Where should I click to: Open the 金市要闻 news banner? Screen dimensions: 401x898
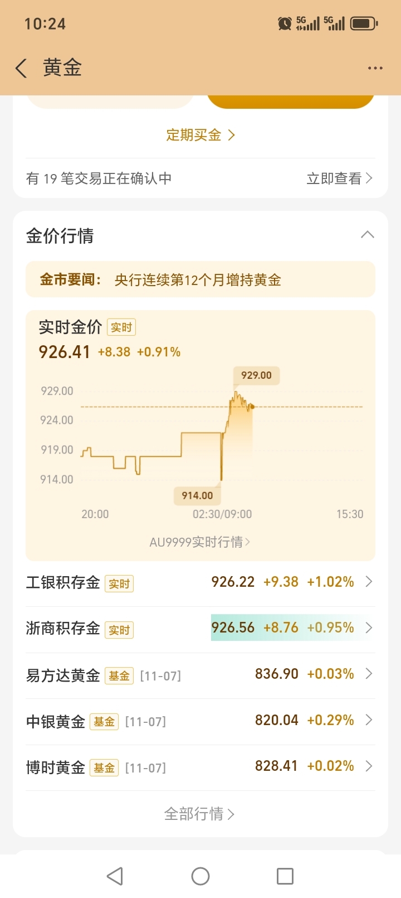click(x=200, y=279)
